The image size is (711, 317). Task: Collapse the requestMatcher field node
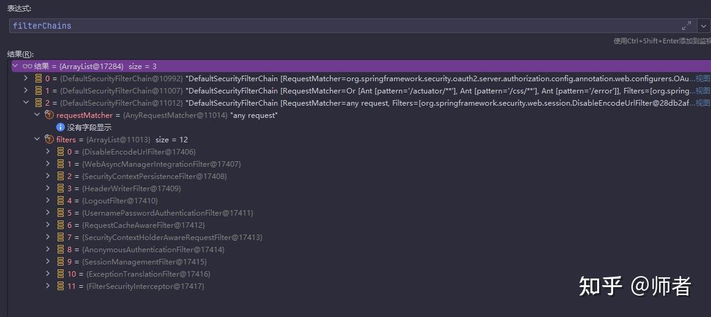[x=37, y=115]
